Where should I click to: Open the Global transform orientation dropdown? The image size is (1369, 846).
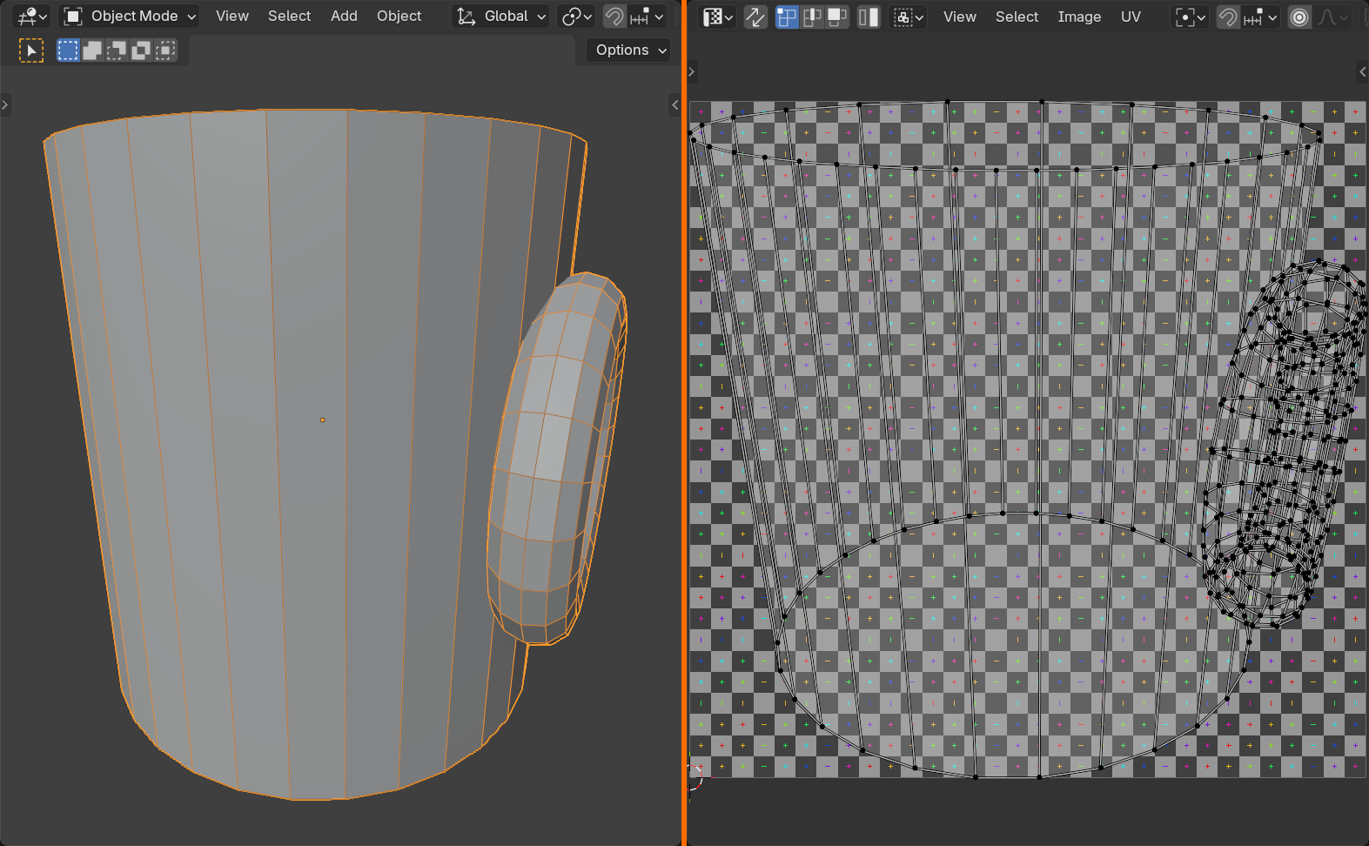[501, 16]
